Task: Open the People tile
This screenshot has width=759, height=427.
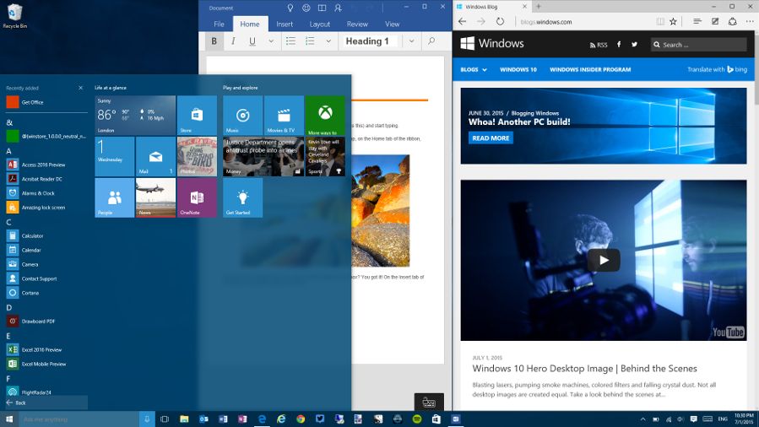Action: pyautogui.click(x=114, y=198)
